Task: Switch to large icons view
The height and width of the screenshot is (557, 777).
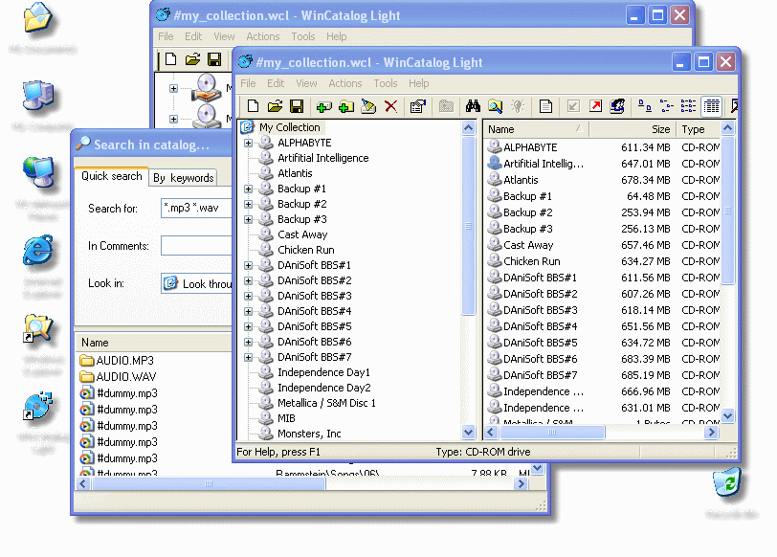Action: 644,105
